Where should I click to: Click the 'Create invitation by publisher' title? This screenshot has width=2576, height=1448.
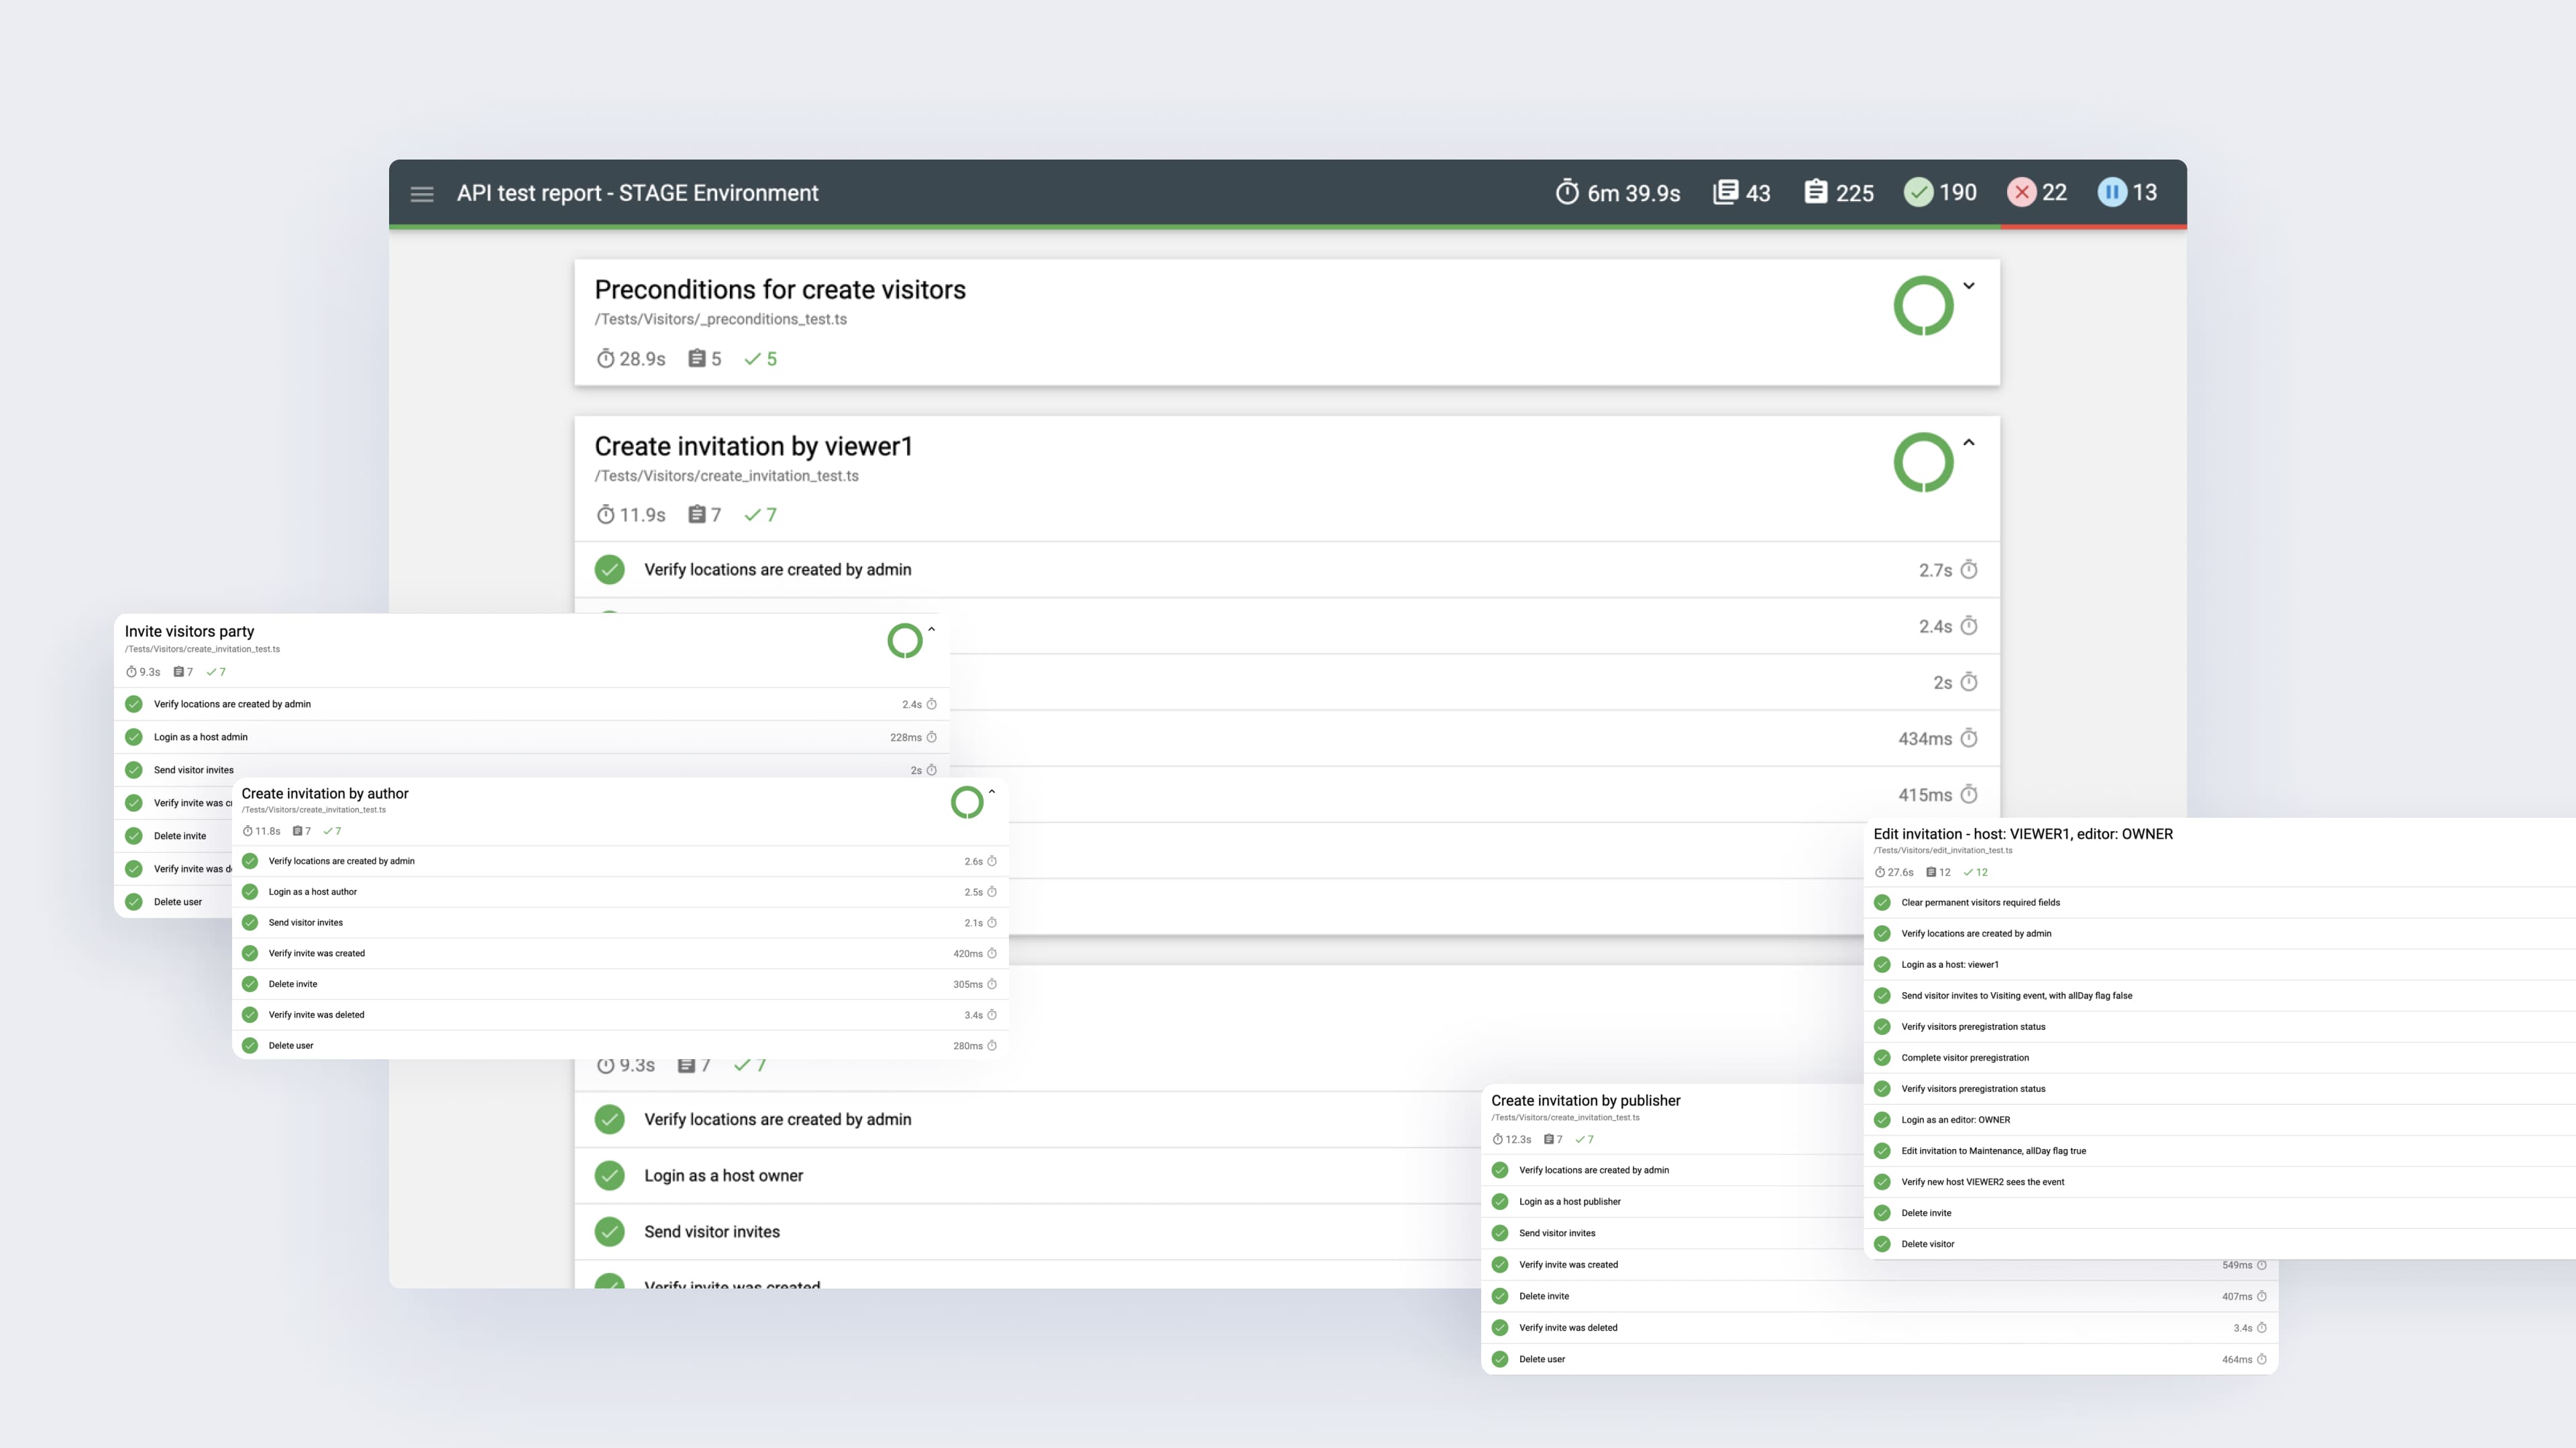pos(1585,1100)
